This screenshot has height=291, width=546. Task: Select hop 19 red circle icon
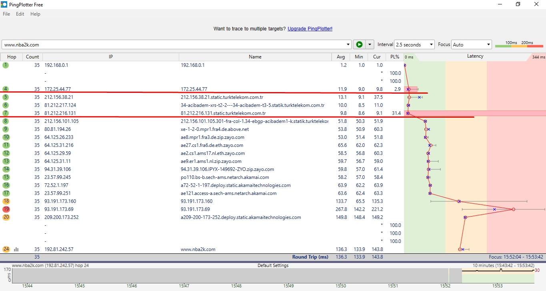tap(6, 209)
